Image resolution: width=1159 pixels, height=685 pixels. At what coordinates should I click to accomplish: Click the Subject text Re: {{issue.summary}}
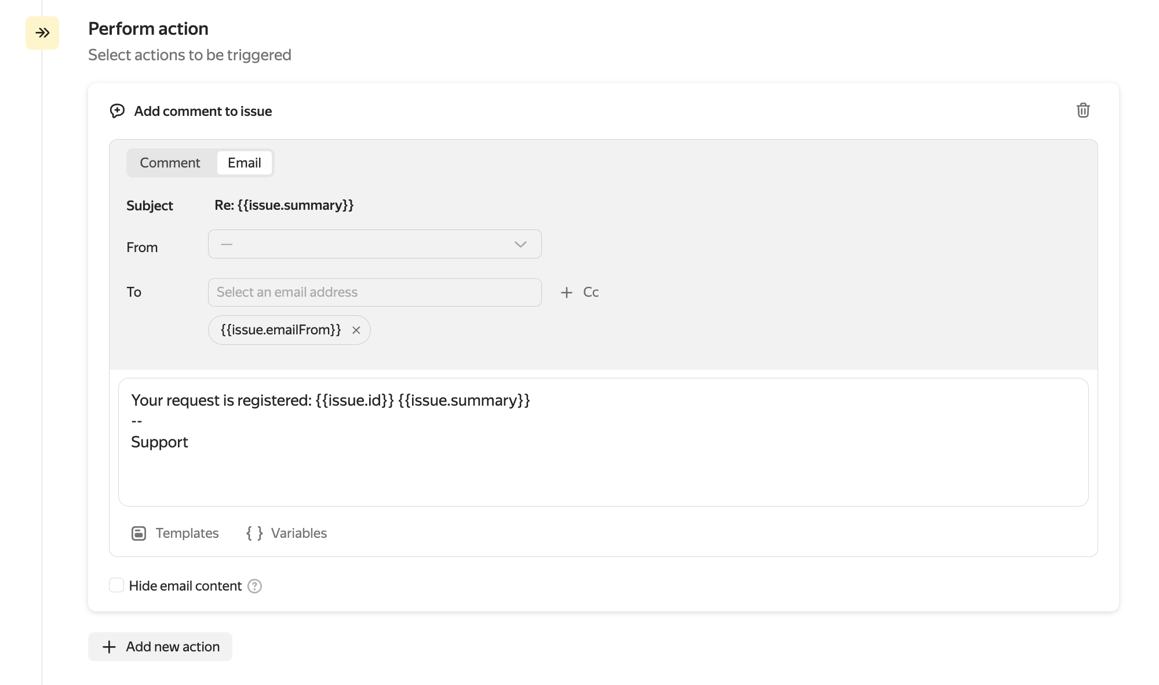coord(284,205)
